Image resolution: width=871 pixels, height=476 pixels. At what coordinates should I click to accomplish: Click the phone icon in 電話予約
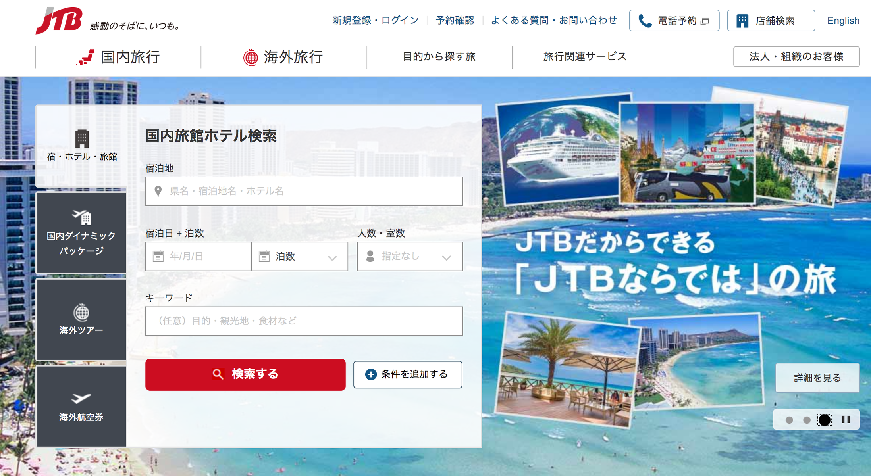[645, 21]
